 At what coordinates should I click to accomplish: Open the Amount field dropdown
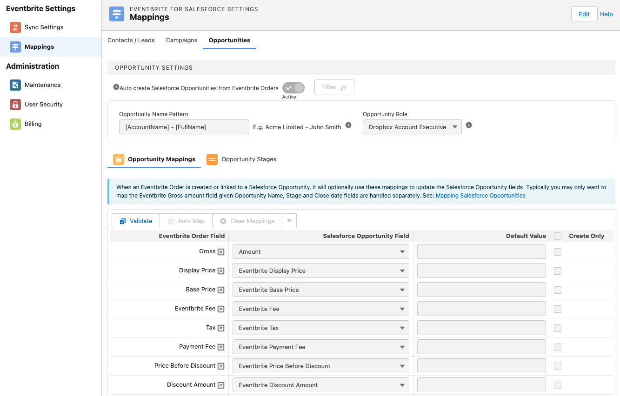[321, 251]
